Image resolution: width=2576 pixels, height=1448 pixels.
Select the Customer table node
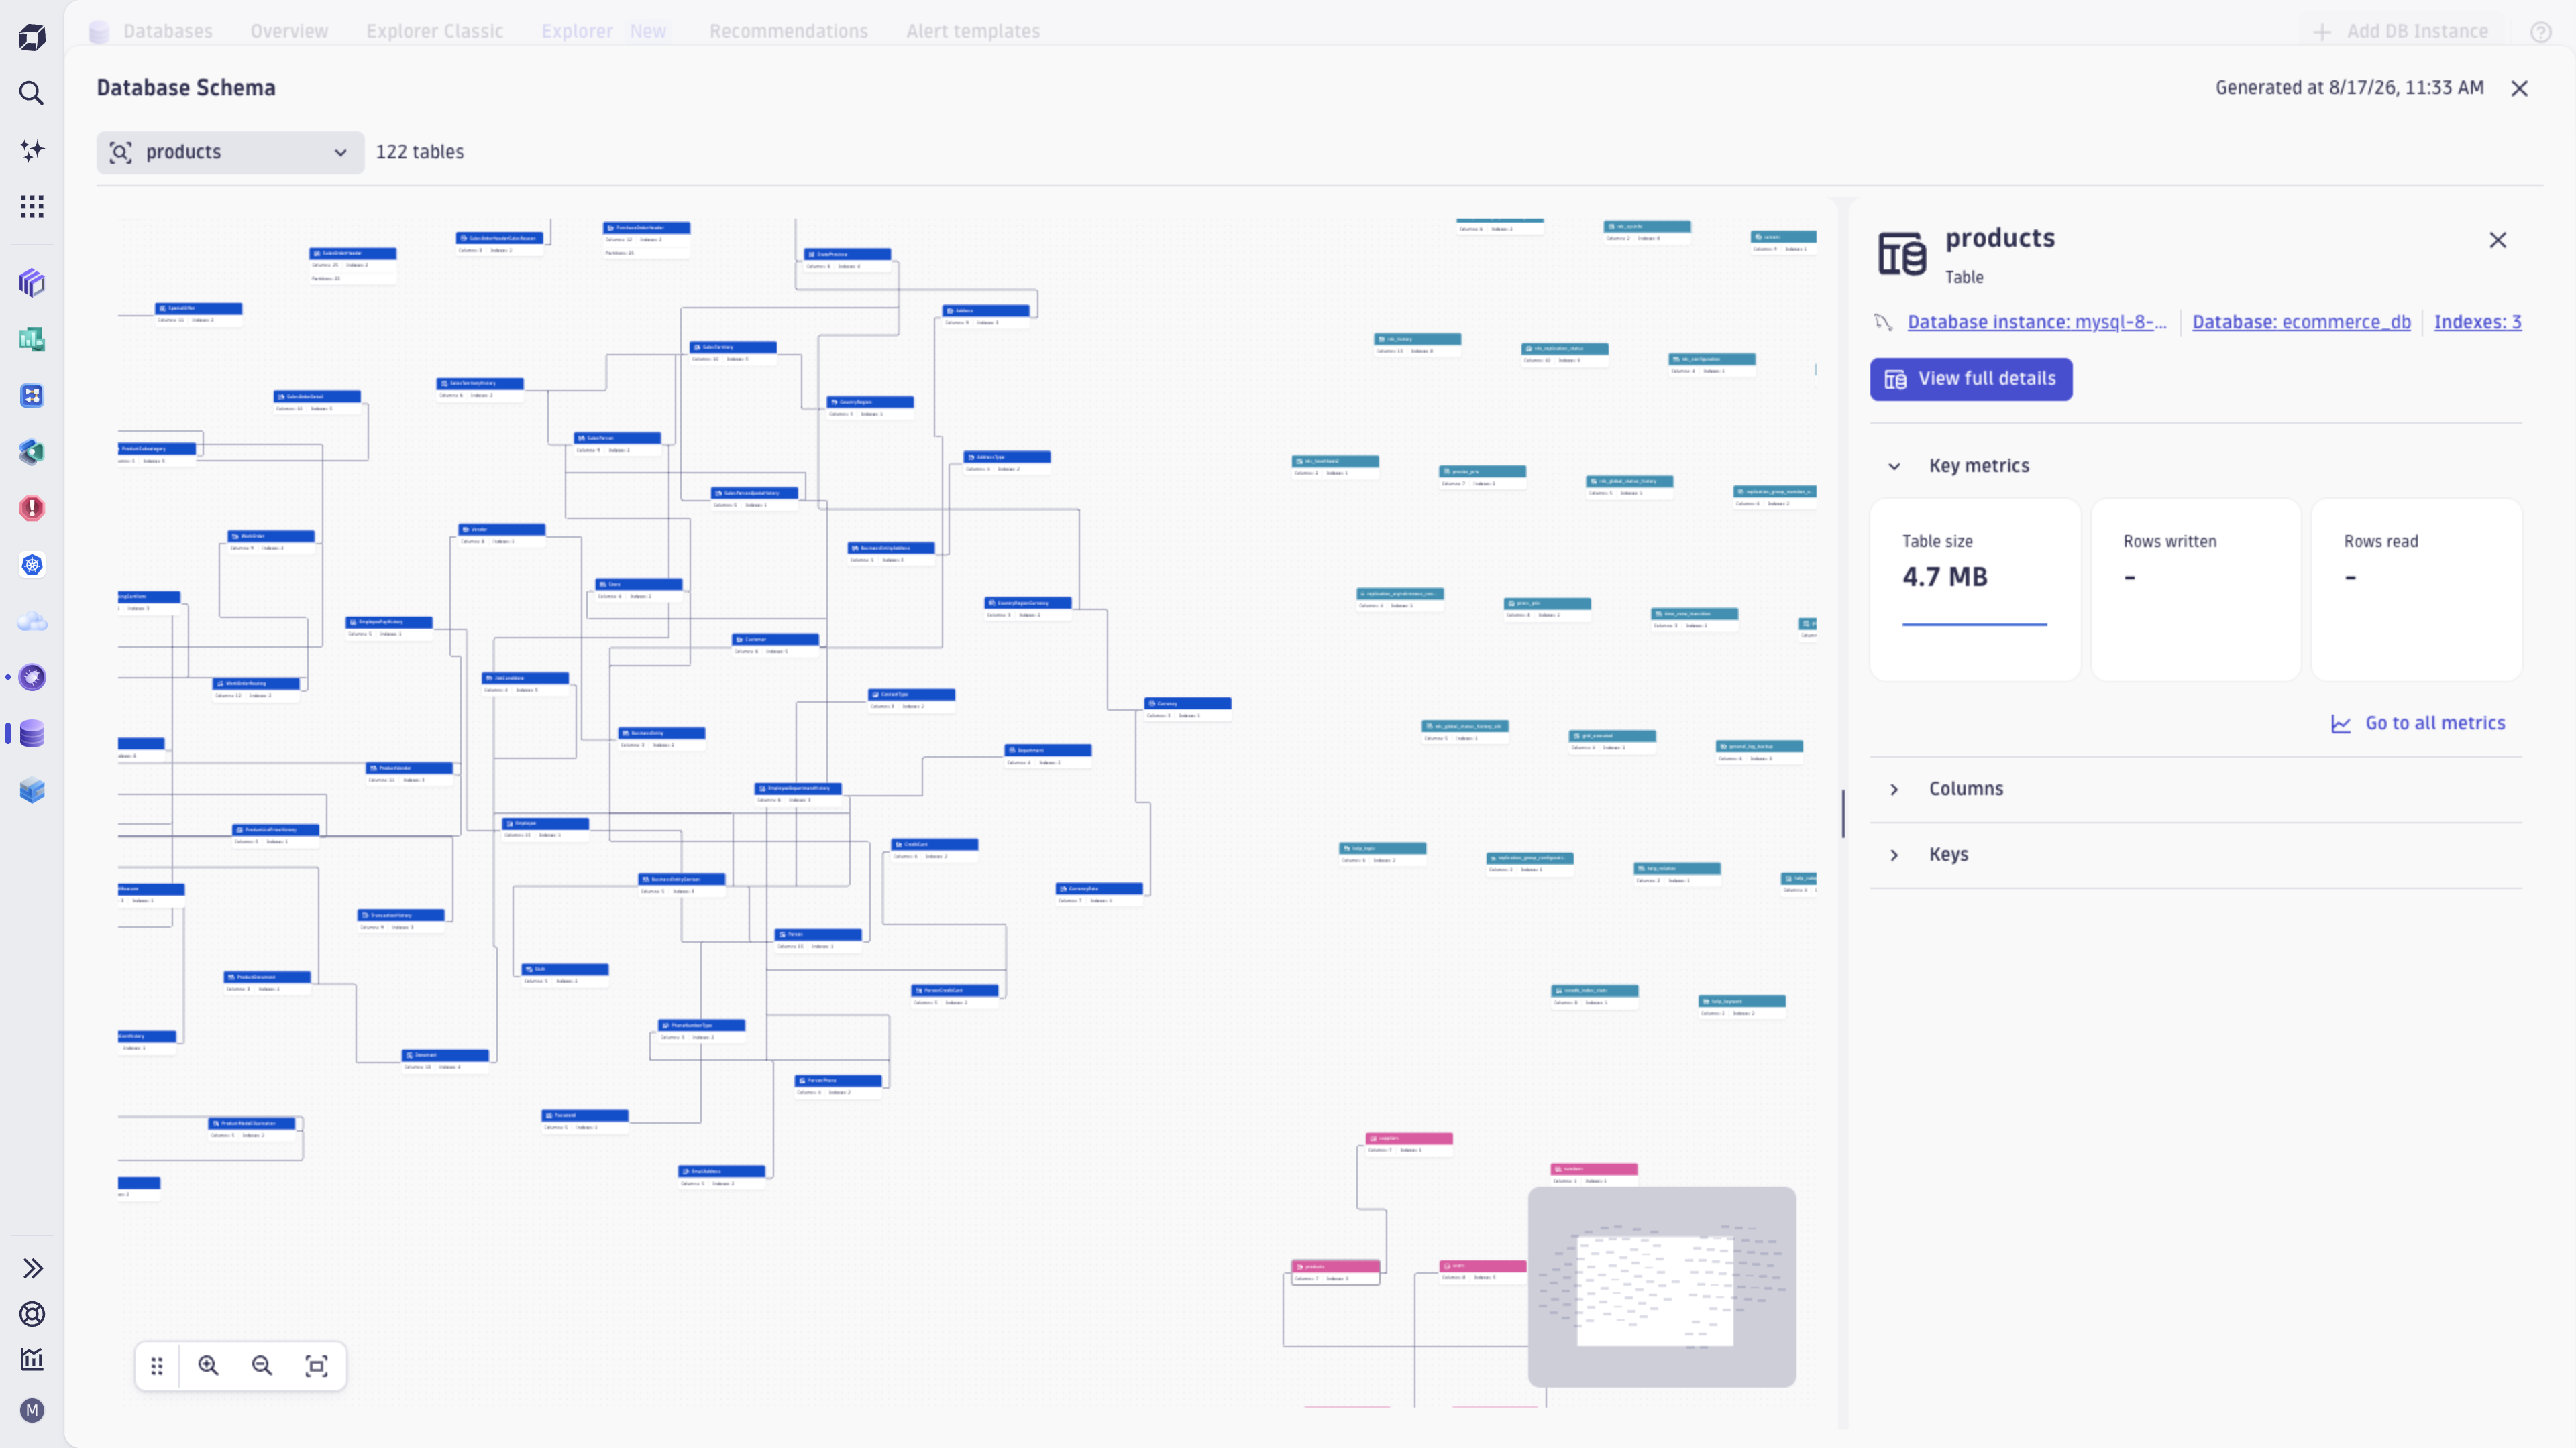[775, 644]
